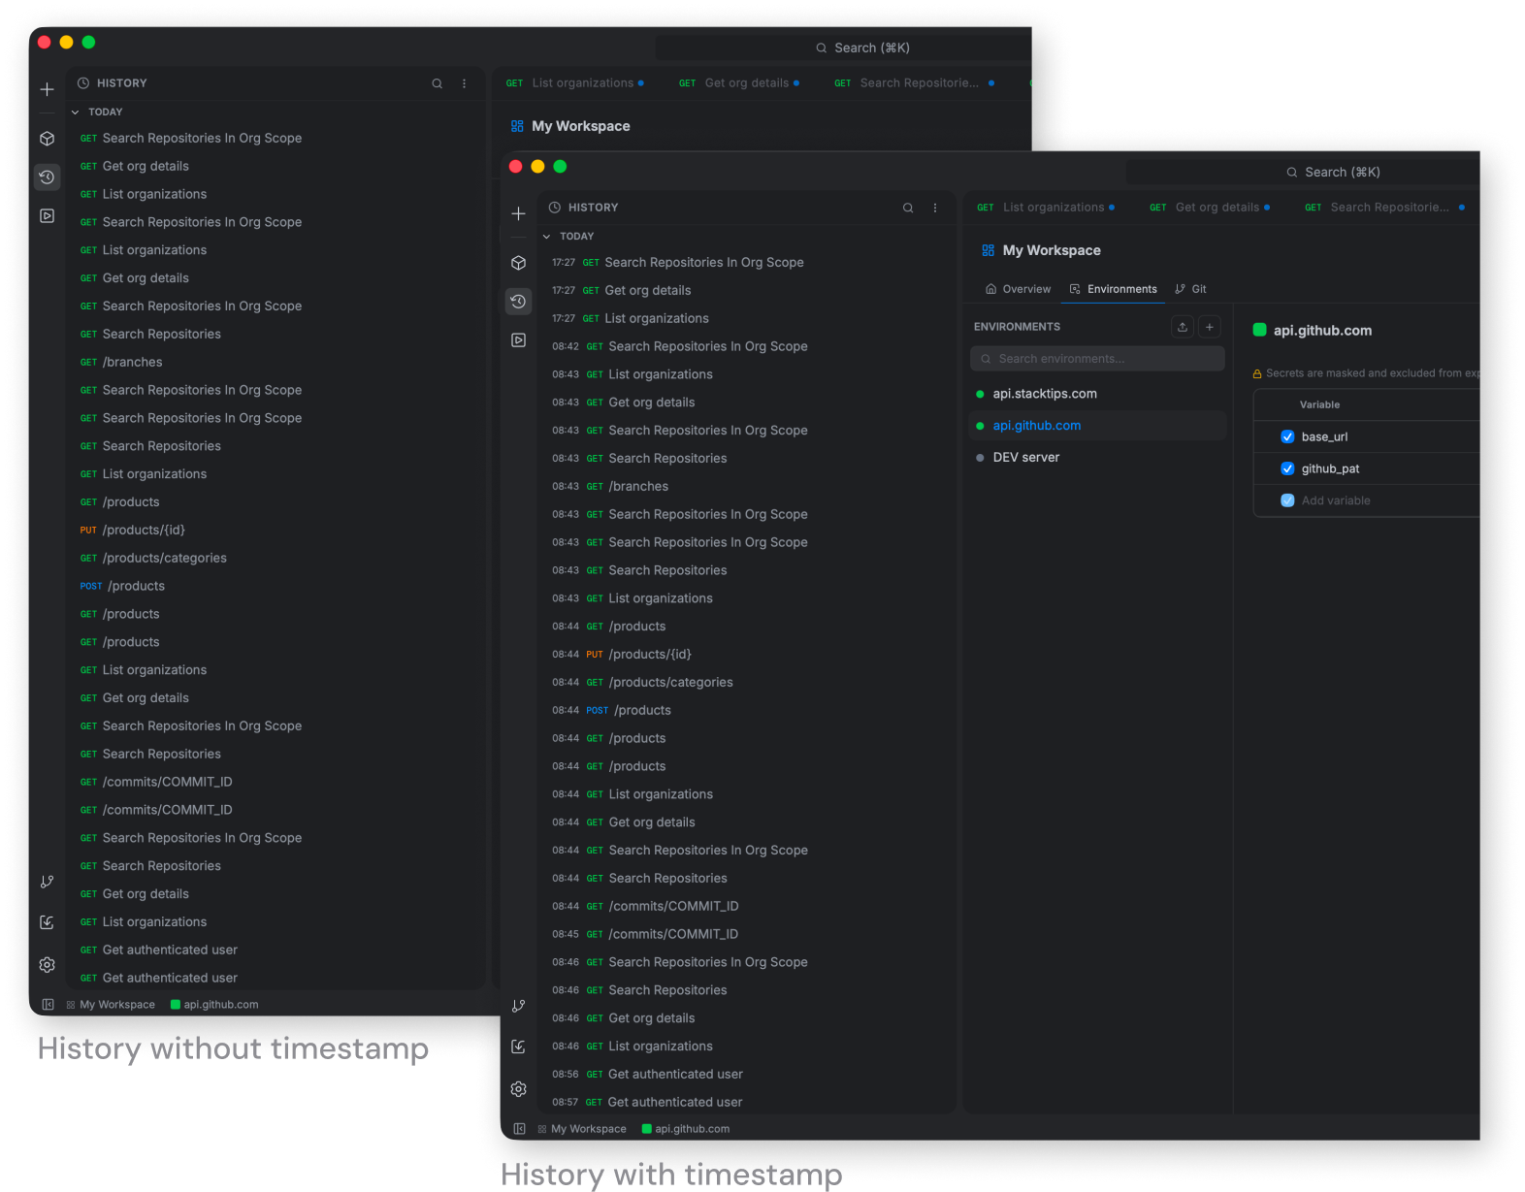Click api.github.com in back window status bar
1525x1192 pixels.
pyautogui.click(x=214, y=1005)
